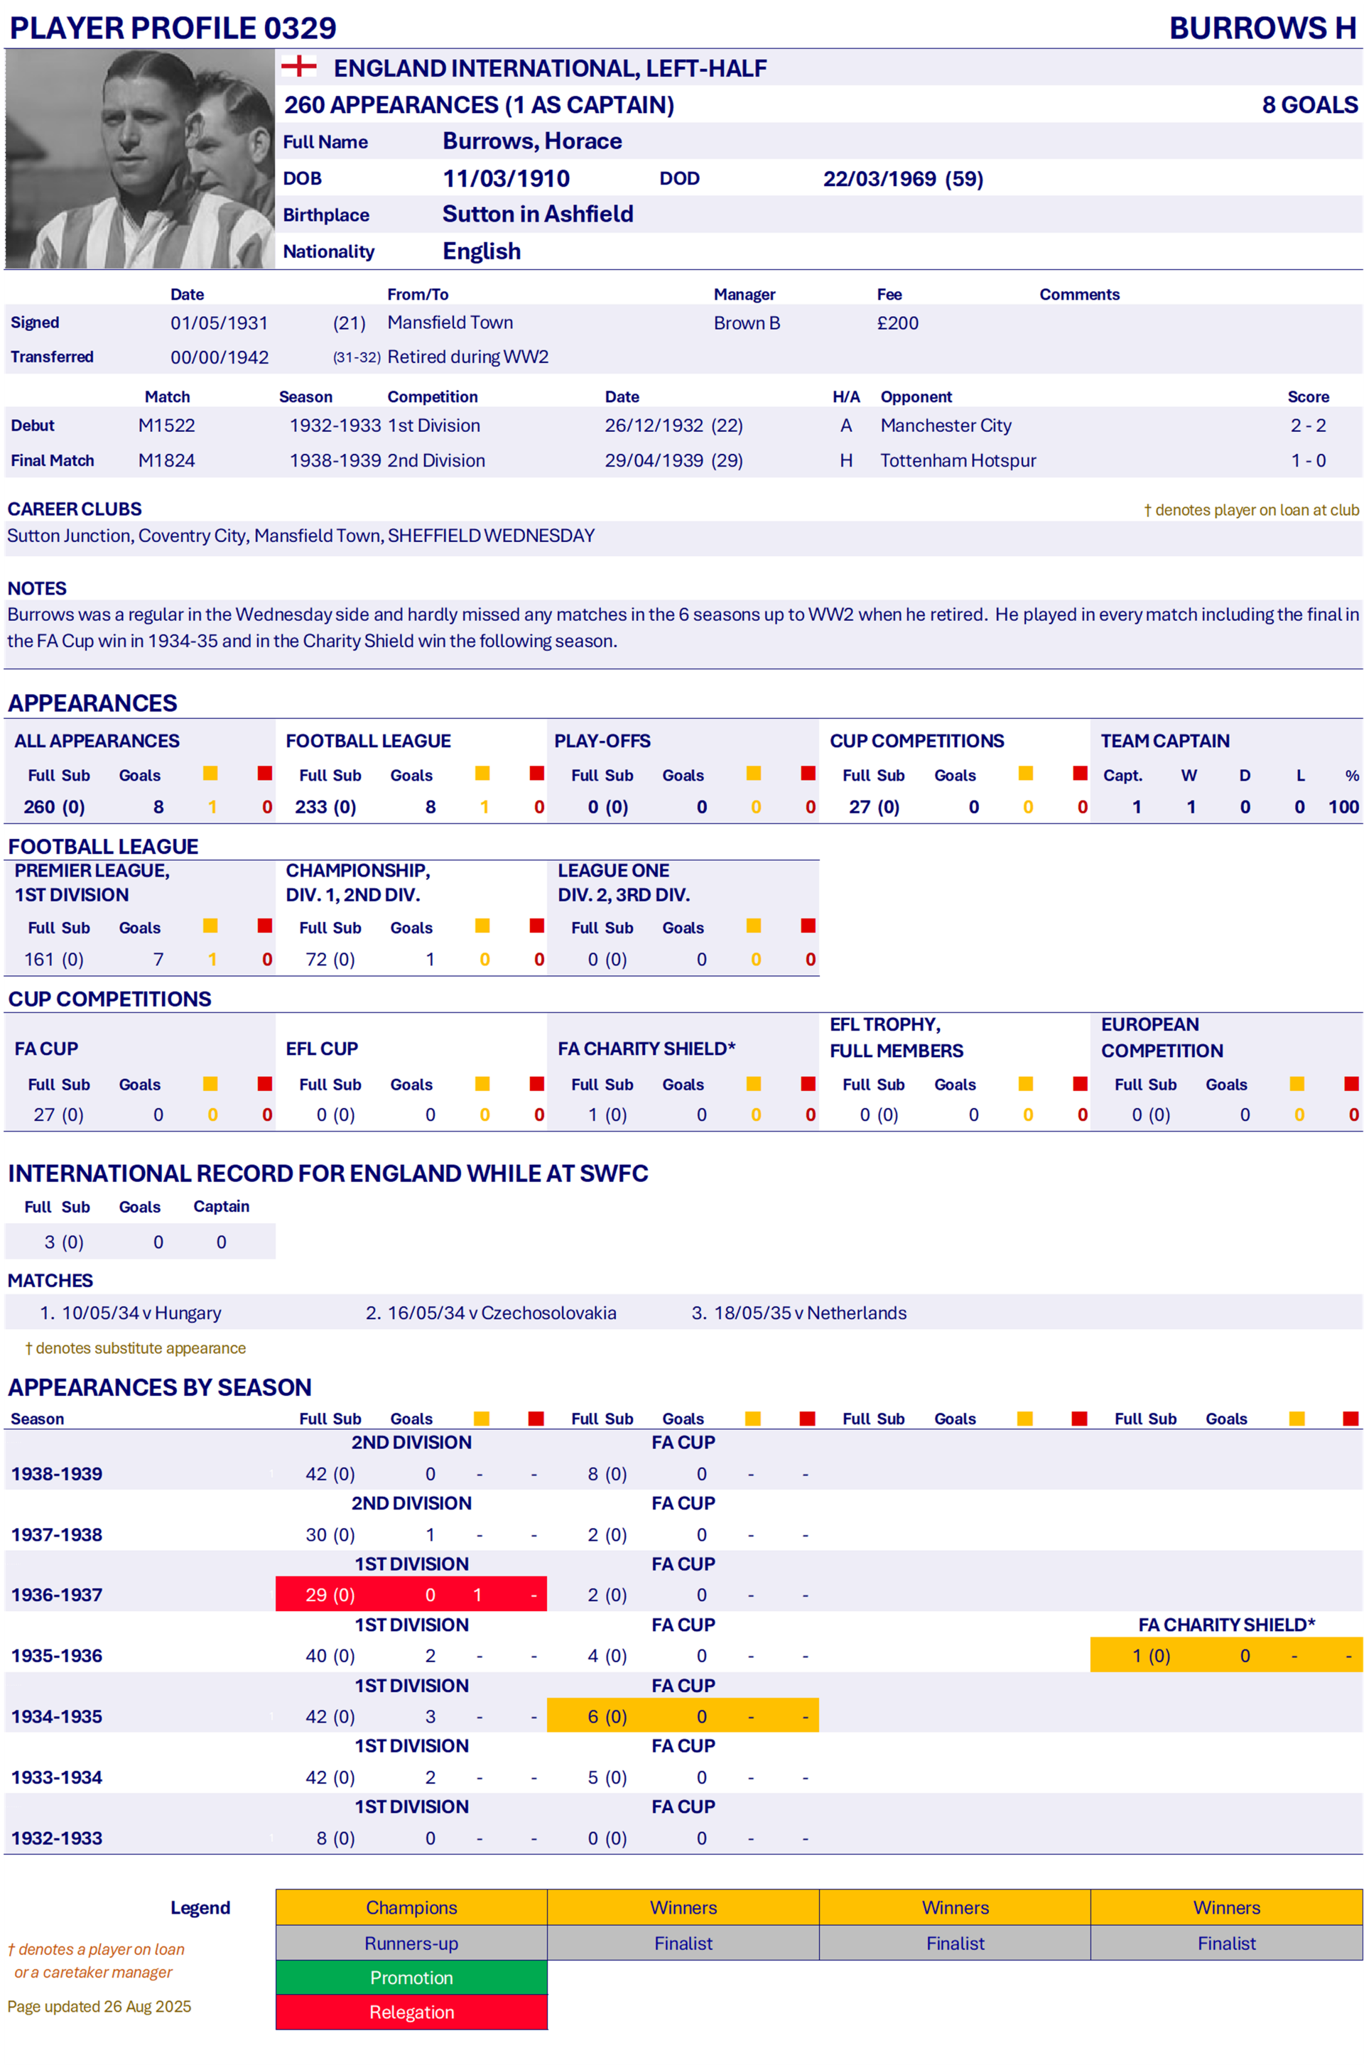Click the Champions legend swatch
This screenshot has height=2065, width=1364.
click(411, 1907)
